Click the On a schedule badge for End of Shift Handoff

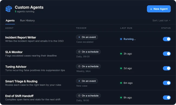coord(88,96)
